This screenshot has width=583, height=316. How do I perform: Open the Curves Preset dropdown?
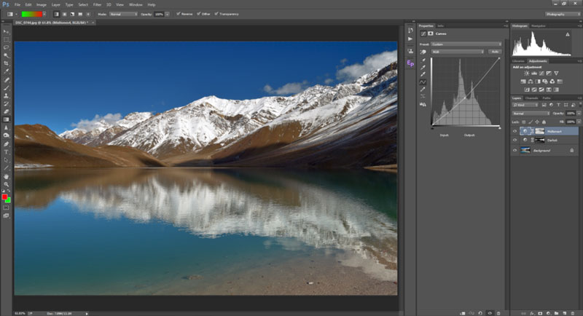pos(468,44)
